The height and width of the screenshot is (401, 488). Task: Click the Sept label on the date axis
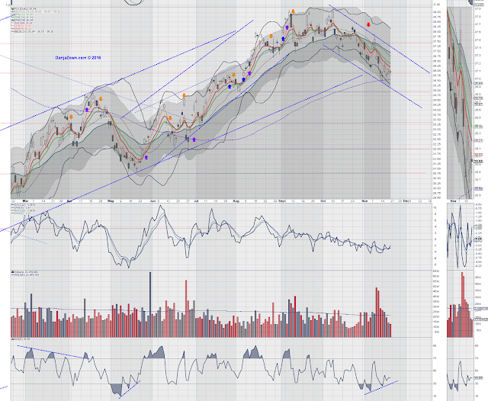(282, 201)
